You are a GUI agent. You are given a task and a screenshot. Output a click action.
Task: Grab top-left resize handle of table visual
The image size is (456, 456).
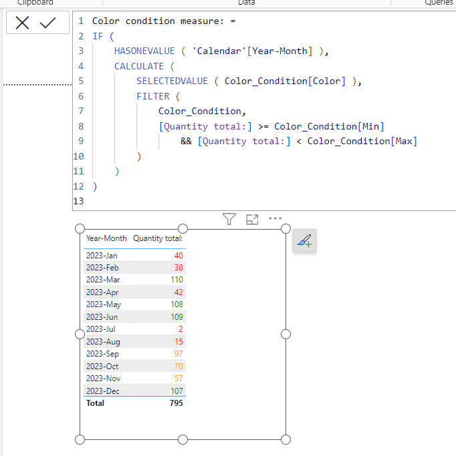point(80,229)
